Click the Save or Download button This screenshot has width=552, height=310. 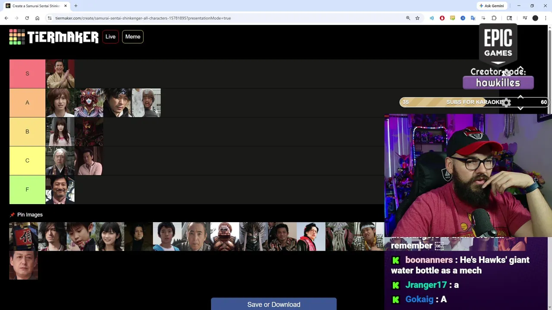point(274,304)
